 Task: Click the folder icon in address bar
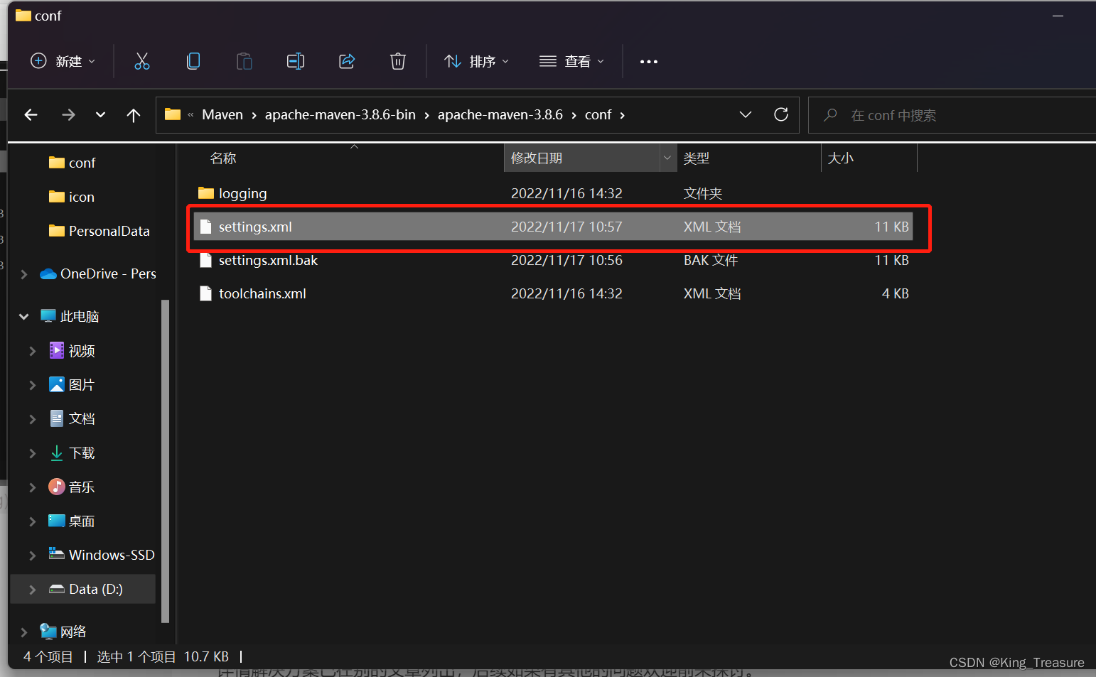point(173,114)
